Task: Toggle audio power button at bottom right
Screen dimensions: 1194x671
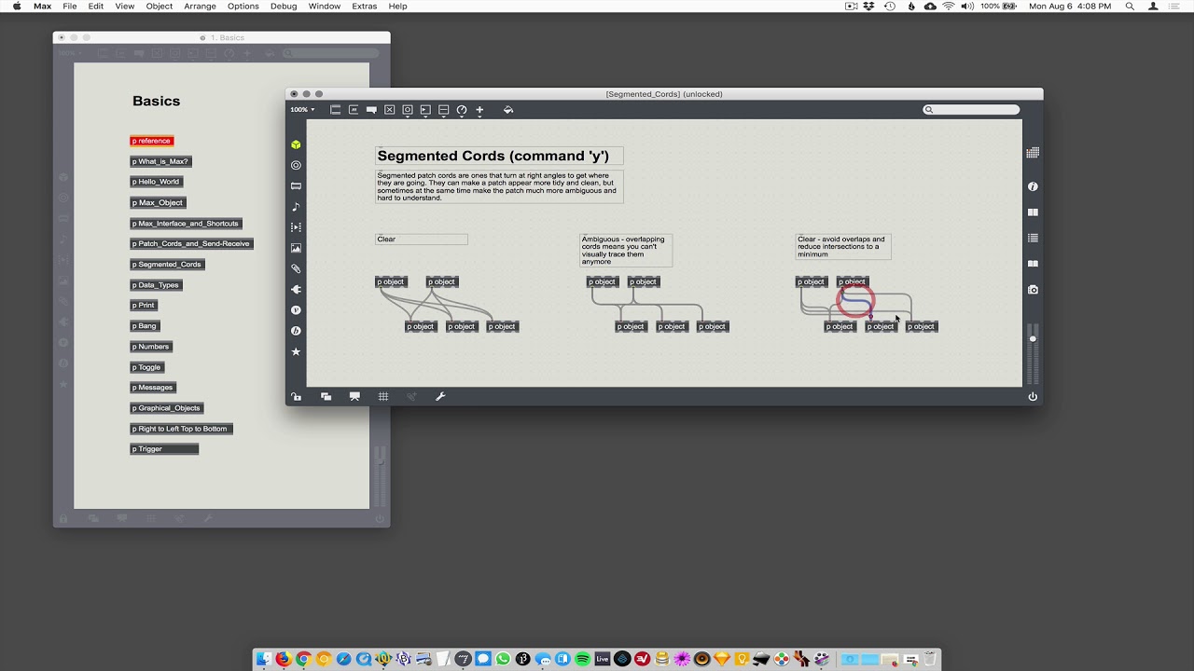Action: pyautogui.click(x=1033, y=396)
